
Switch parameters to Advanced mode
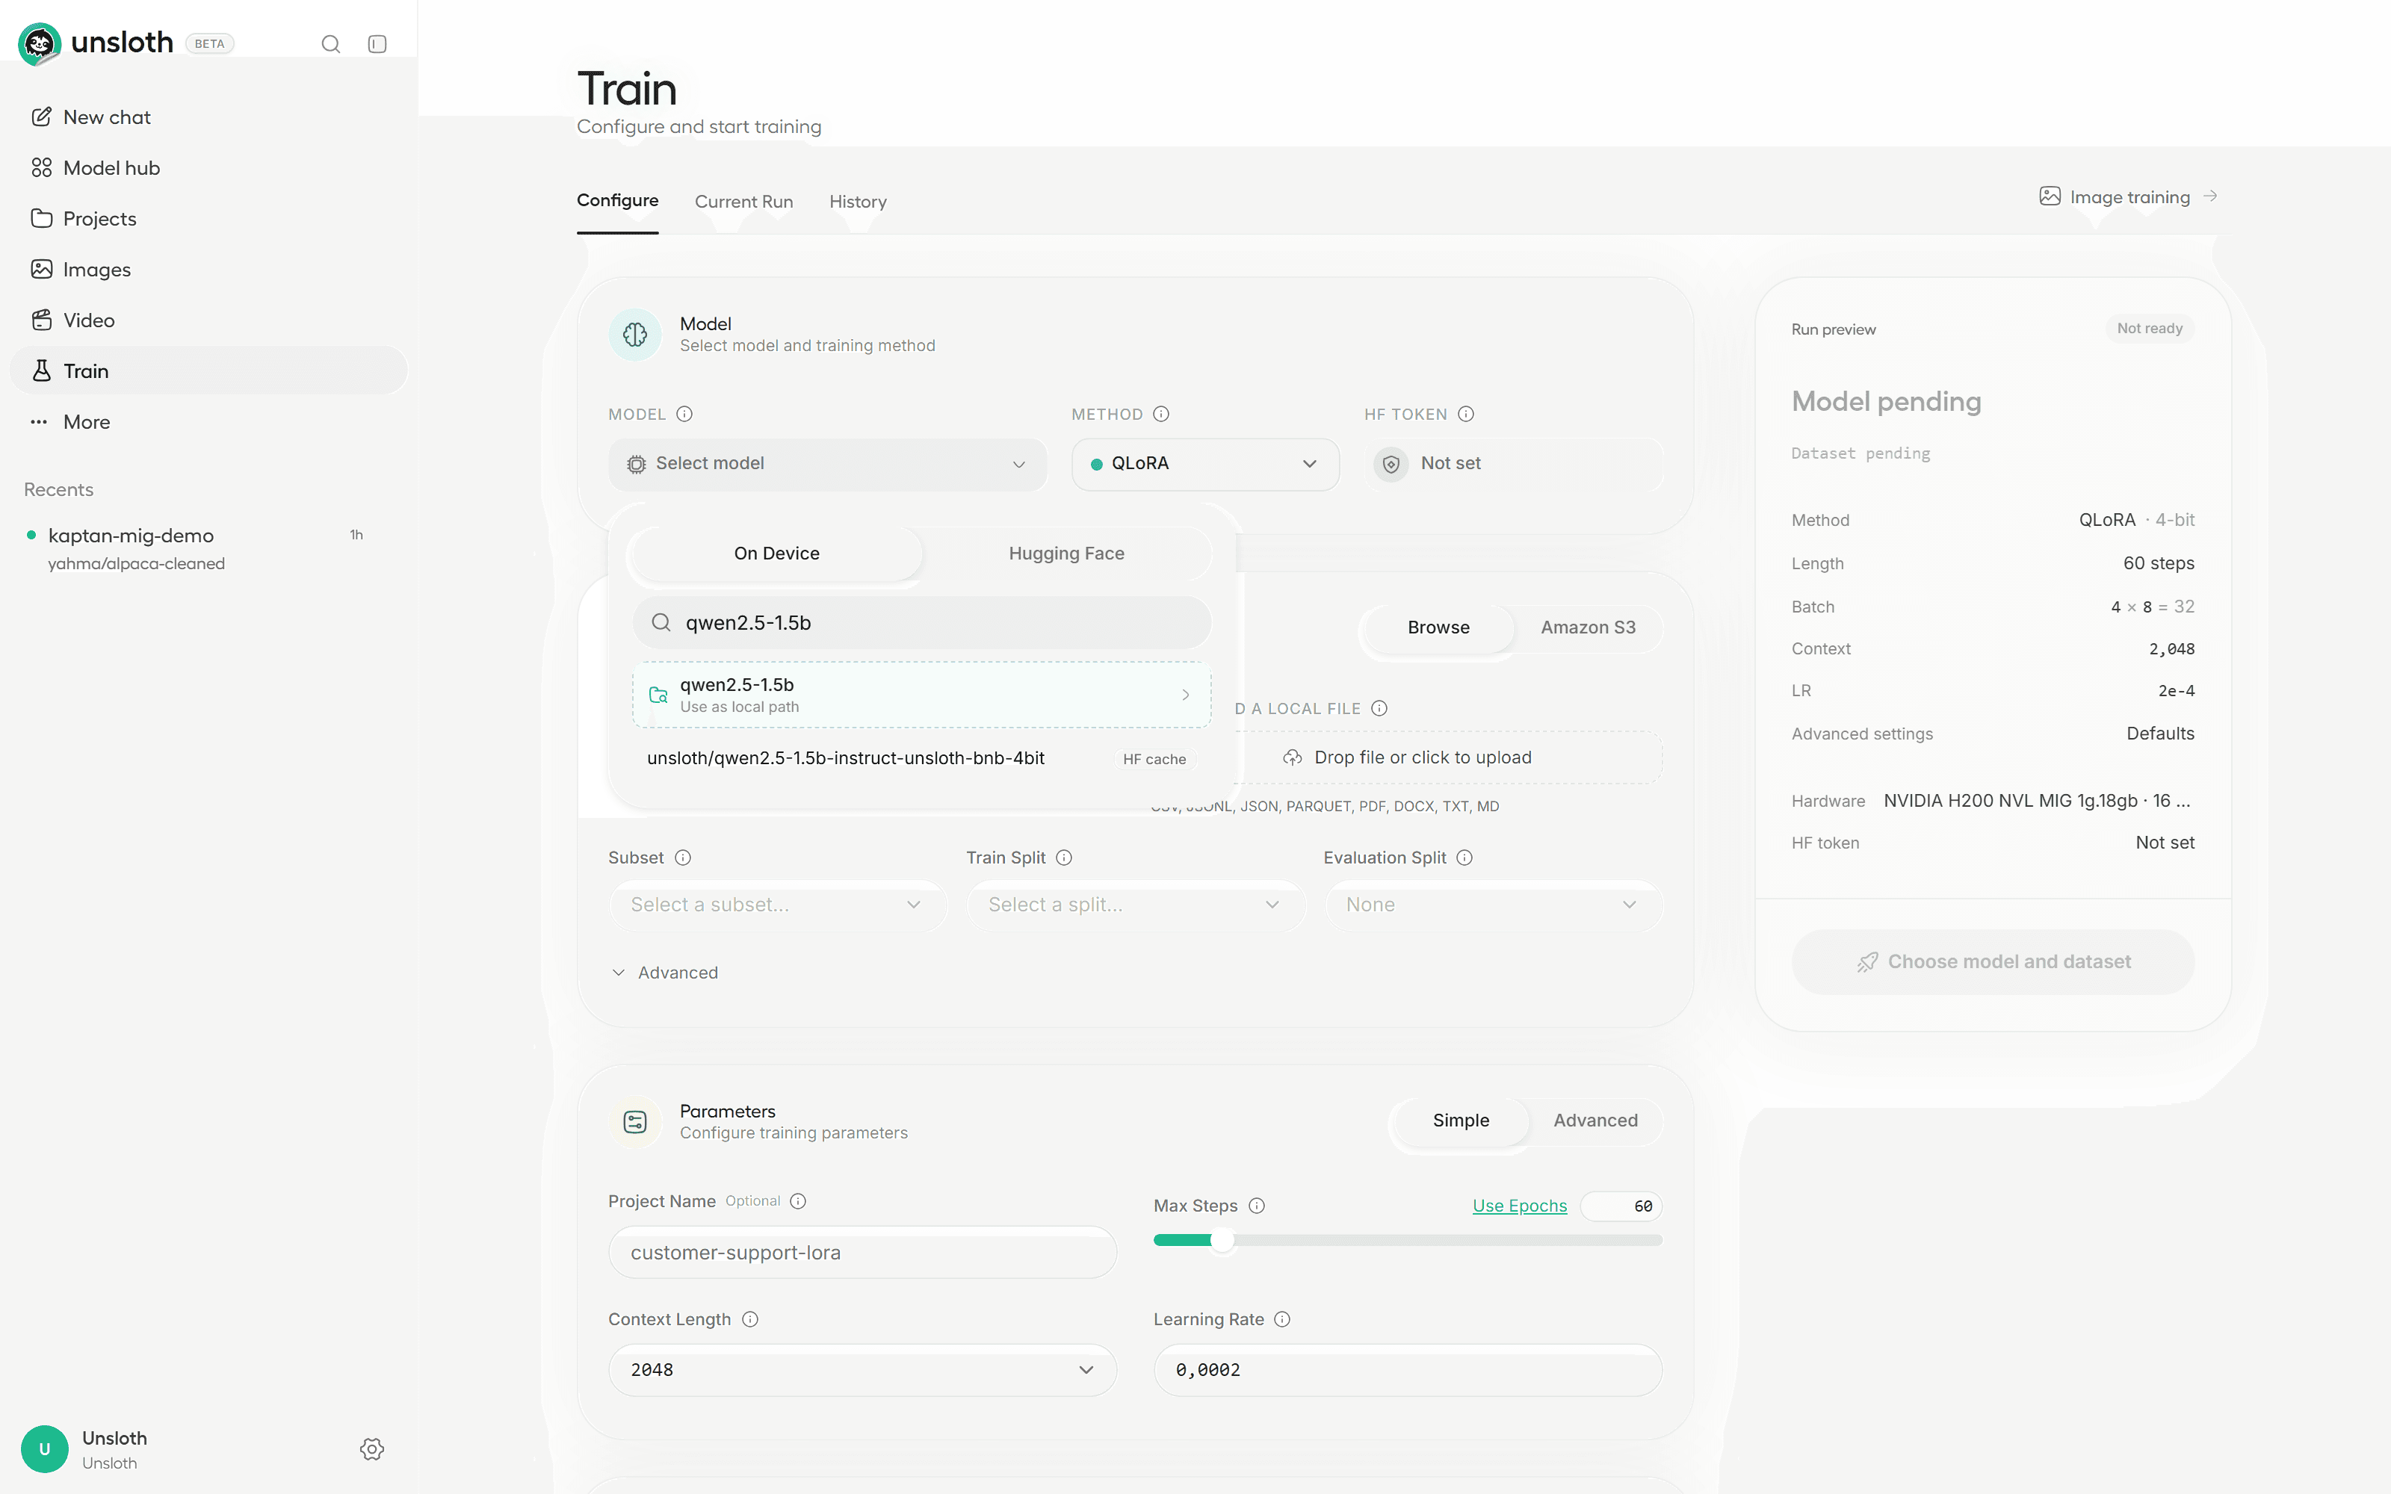(1594, 1120)
